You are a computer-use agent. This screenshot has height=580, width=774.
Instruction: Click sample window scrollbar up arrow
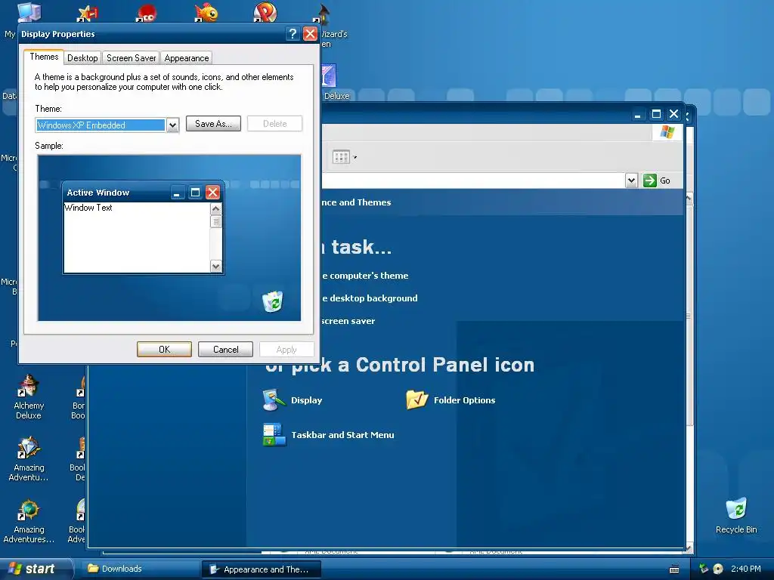[215, 209]
